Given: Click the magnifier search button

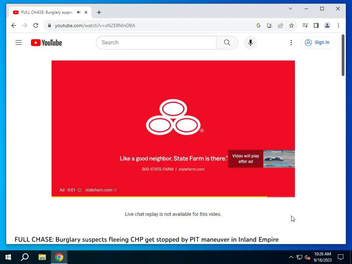Looking at the screenshot, I should tap(227, 42).
